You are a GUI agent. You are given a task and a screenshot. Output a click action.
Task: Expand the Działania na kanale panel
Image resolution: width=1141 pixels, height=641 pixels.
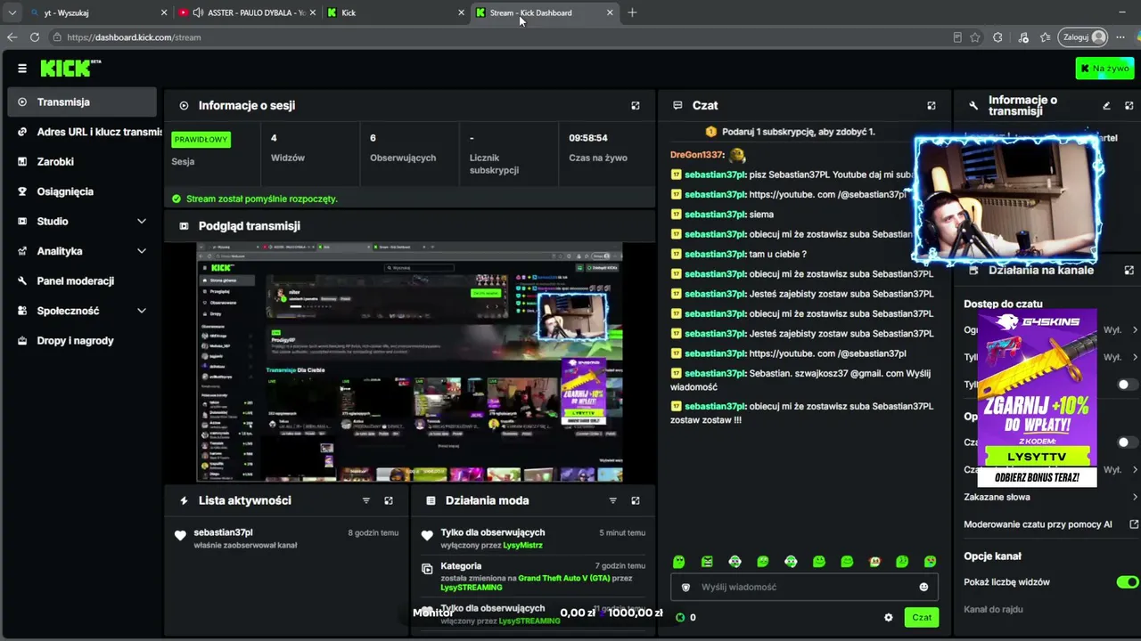click(x=1129, y=270)
